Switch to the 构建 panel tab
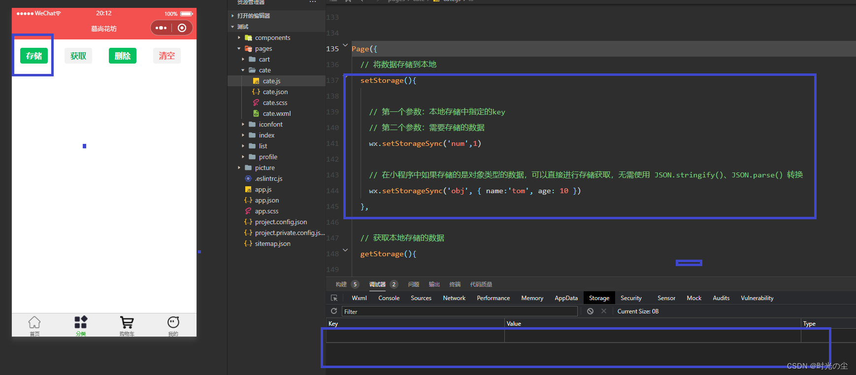856x375 pixels. pos(341,284)
